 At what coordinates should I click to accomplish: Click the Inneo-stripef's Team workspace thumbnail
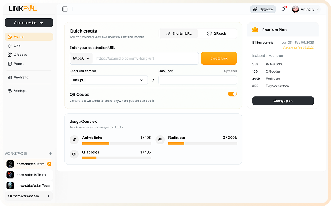pos(10,175)
